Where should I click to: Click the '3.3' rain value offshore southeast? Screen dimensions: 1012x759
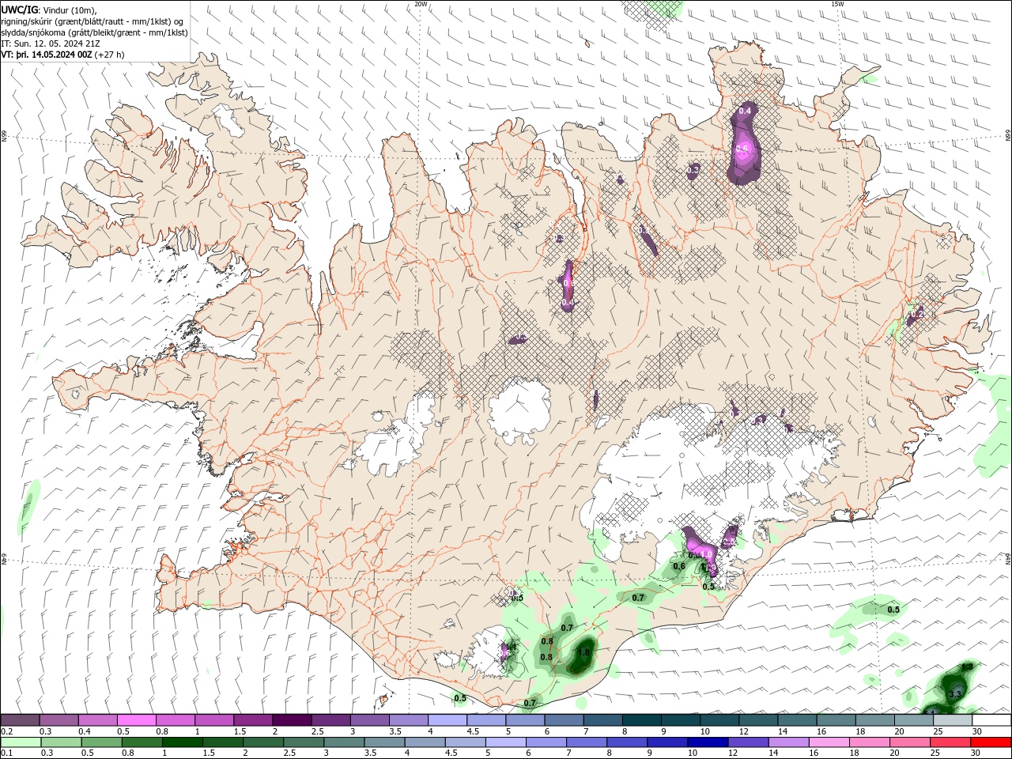point(954,693)
